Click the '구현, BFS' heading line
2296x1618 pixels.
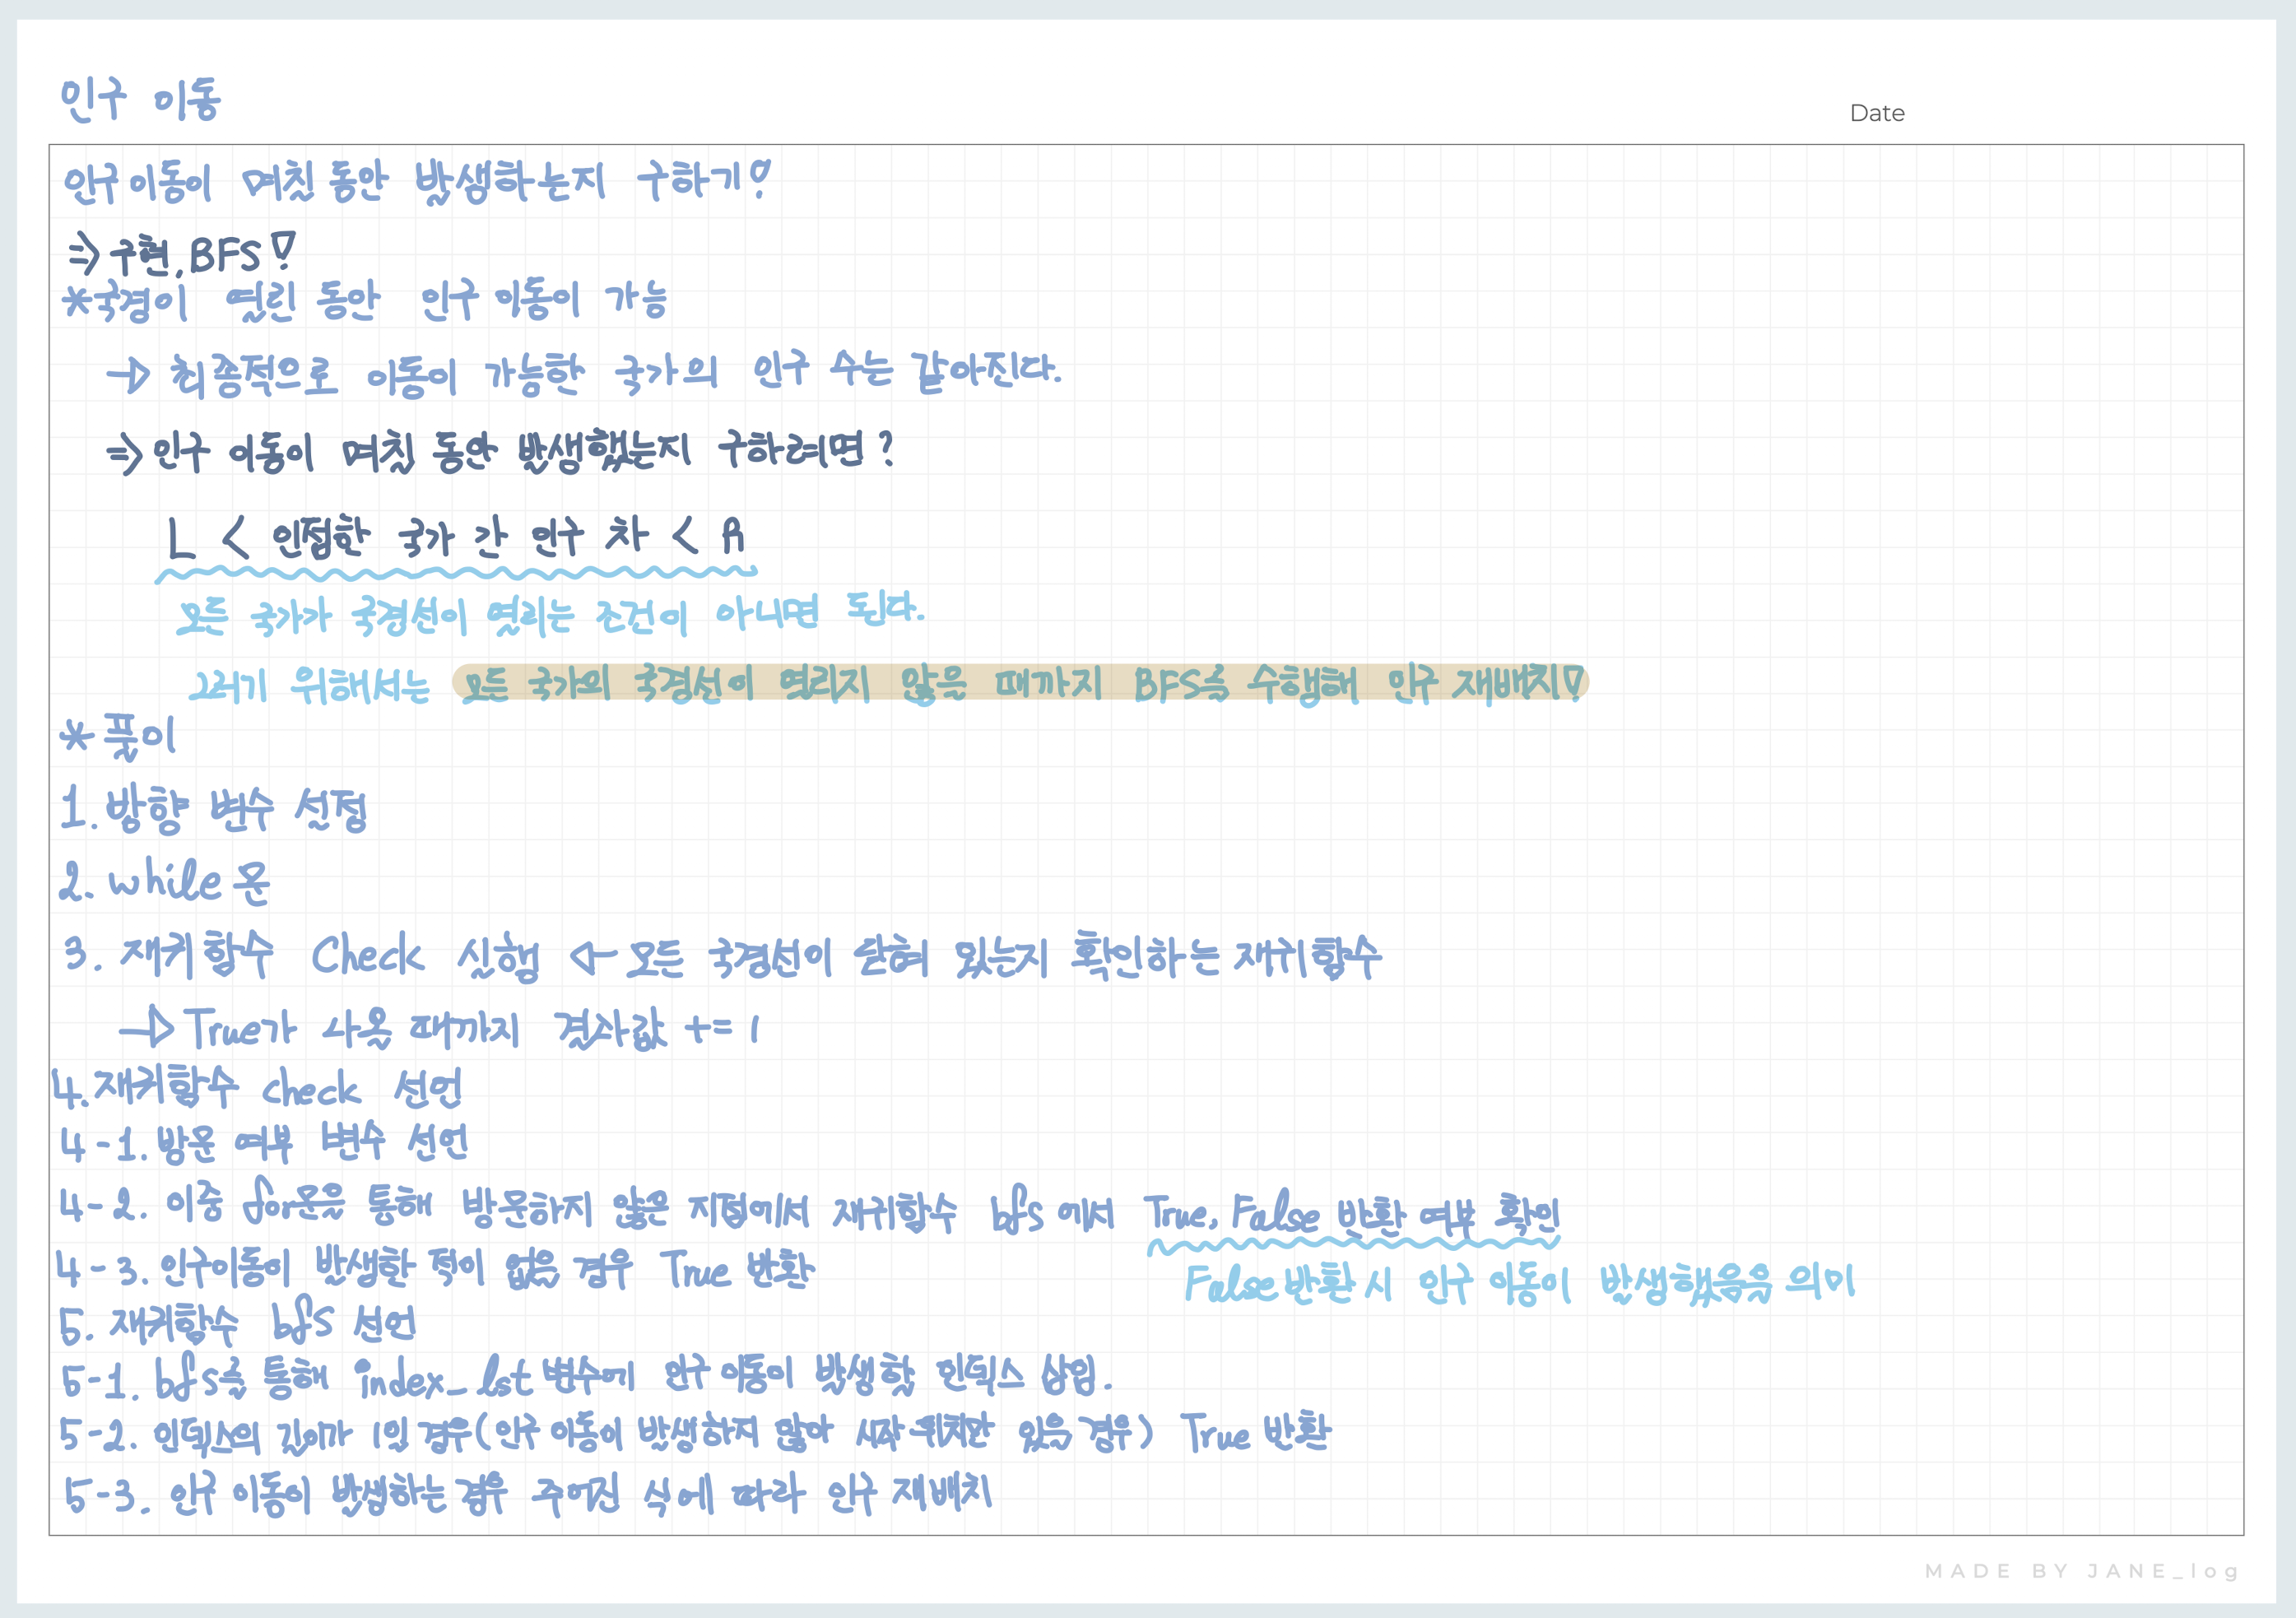pyautogui.click(x=182, y=255)
